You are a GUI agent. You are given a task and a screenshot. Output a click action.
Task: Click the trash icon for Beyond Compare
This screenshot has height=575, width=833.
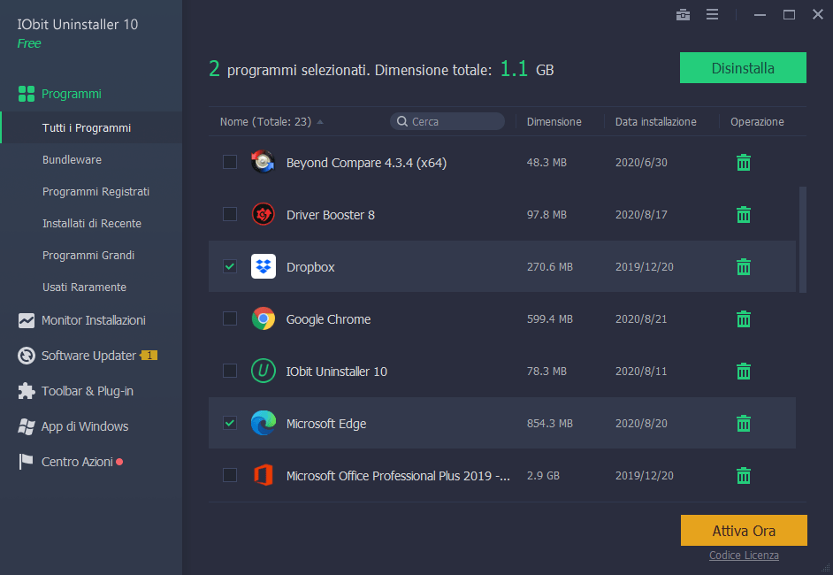(743, 162)
